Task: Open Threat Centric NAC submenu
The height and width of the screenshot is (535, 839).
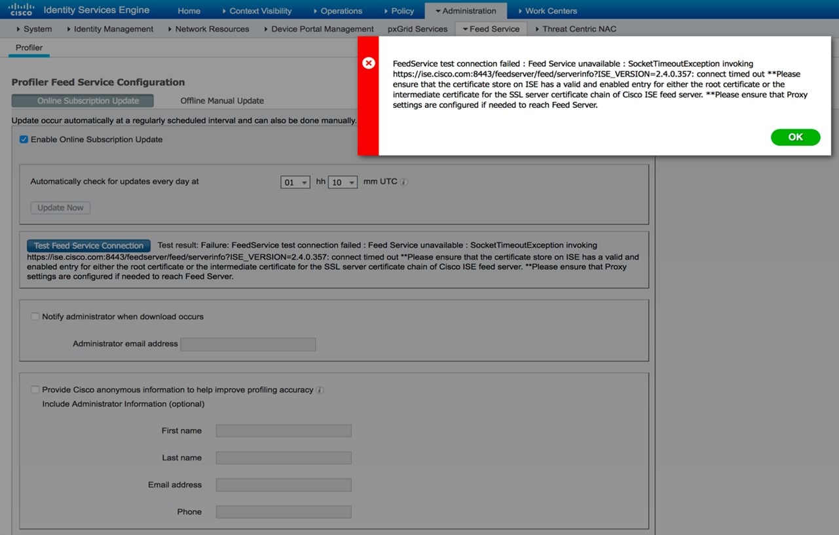Action: coord(576,29)
